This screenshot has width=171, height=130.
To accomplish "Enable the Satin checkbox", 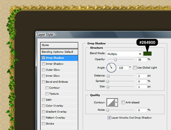I will point(43,100).
